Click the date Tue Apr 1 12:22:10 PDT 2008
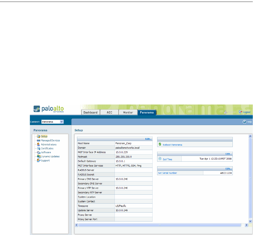This screenshot has height=235, width=253. (215, 159)
